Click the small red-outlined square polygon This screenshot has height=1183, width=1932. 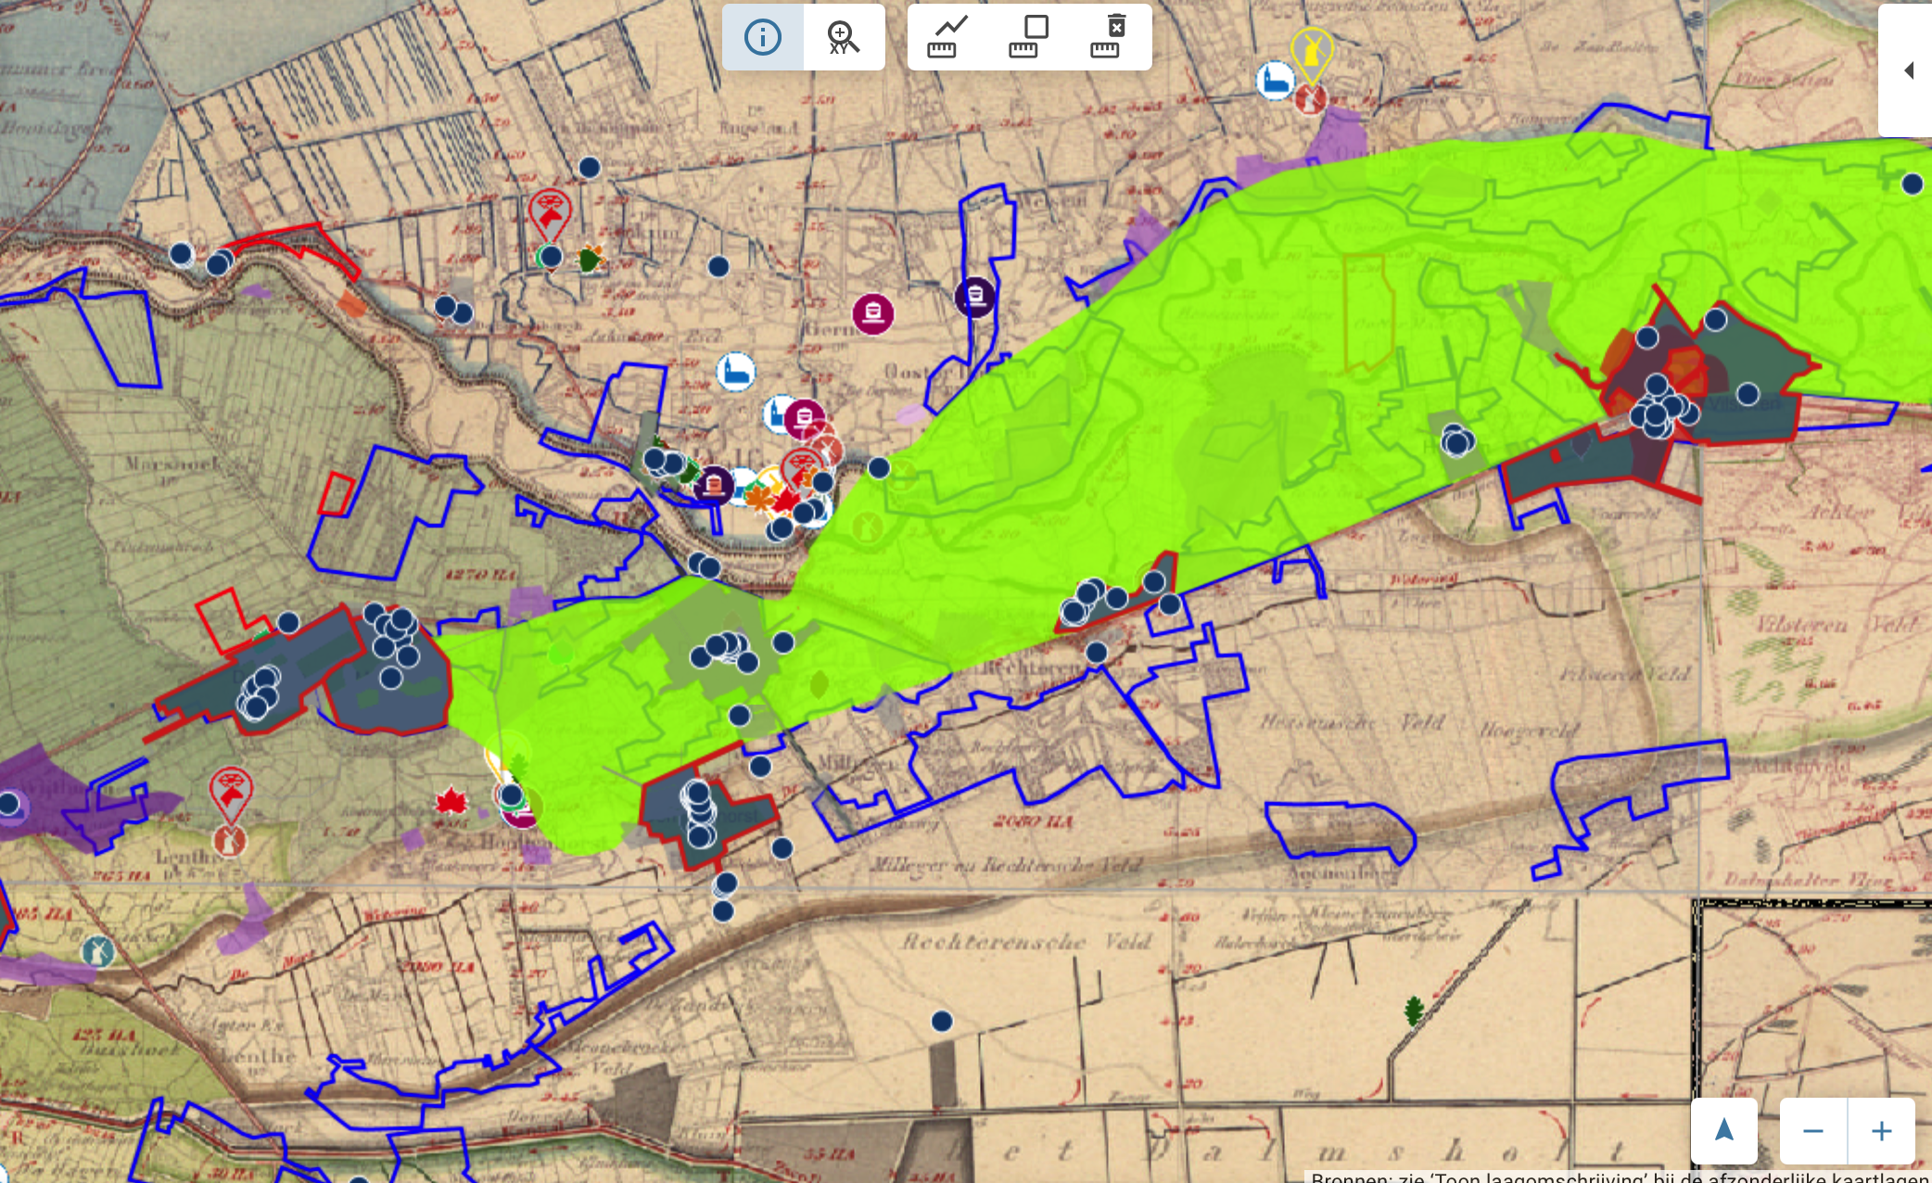click(x=336, y=494)
